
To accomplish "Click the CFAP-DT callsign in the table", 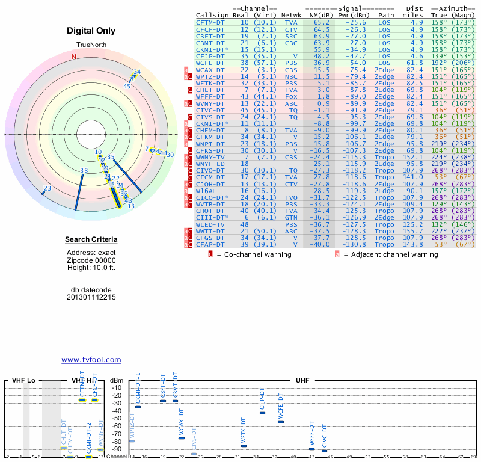I will point(210,245).
